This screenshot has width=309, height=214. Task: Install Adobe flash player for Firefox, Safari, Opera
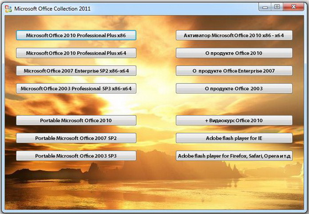pyautogui.click(x=234, y=156)
